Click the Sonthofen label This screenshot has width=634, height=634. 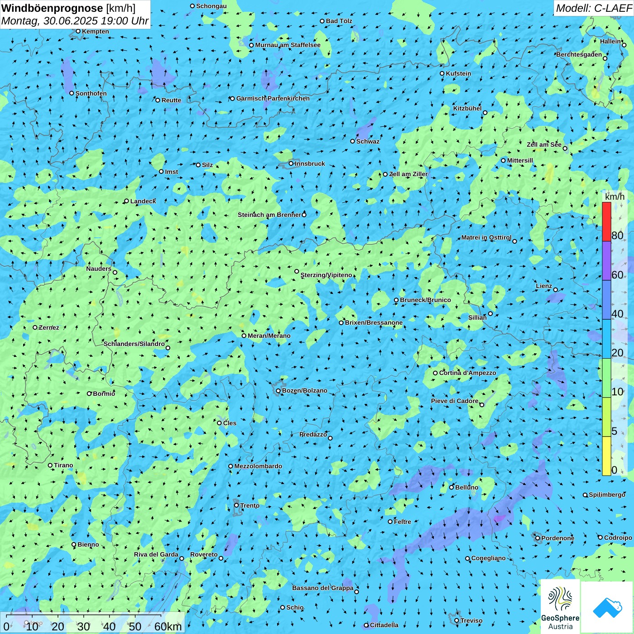(x=91, y=93)
